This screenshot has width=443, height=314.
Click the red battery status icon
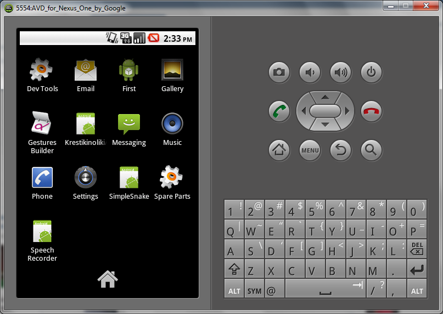[153, 38]
